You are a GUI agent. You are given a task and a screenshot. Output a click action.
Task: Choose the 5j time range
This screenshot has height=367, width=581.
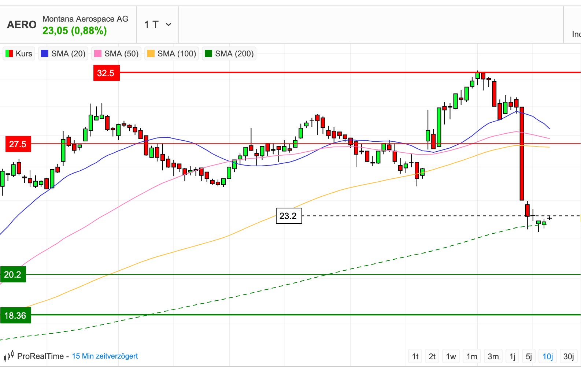click(529, 356)
